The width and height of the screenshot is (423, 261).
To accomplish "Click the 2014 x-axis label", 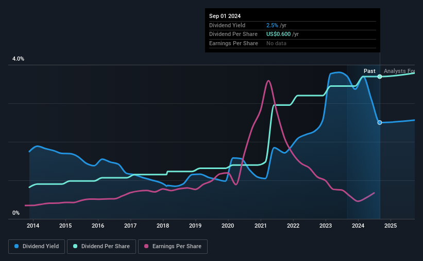I will (x=33, y=226).
